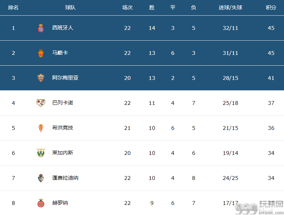Open the 莱加内斯 team name link

click(63, 153)
